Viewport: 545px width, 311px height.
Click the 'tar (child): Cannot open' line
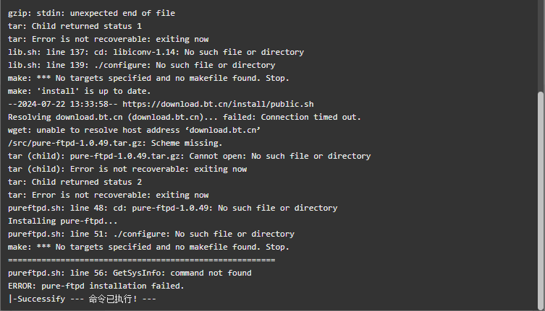pos(190,156)
